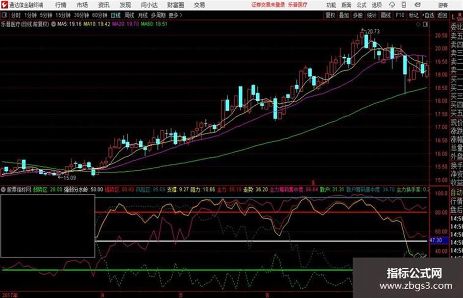Toggle the left sidebar panel icon
The height and width of the screenshot is (298, 463).
[x=4, y=15]
